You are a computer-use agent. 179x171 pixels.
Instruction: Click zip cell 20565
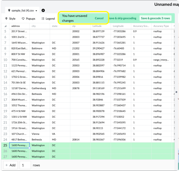click(x=80, y=60)
